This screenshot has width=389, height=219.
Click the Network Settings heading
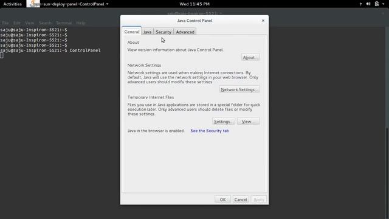(144, 65)
